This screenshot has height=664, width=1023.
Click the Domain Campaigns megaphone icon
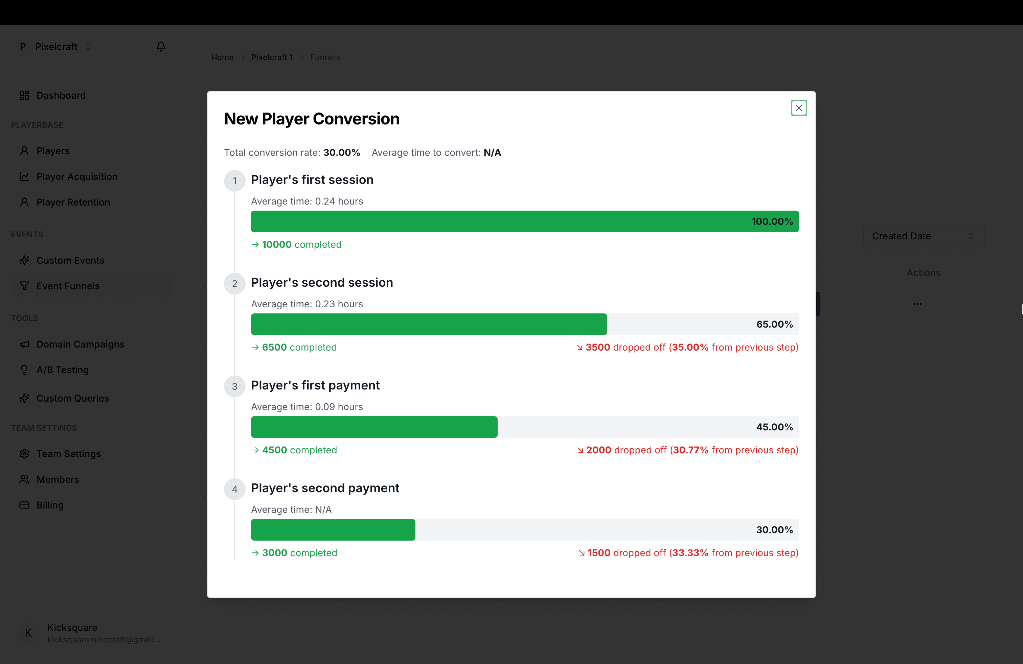[x=24, y=343]
